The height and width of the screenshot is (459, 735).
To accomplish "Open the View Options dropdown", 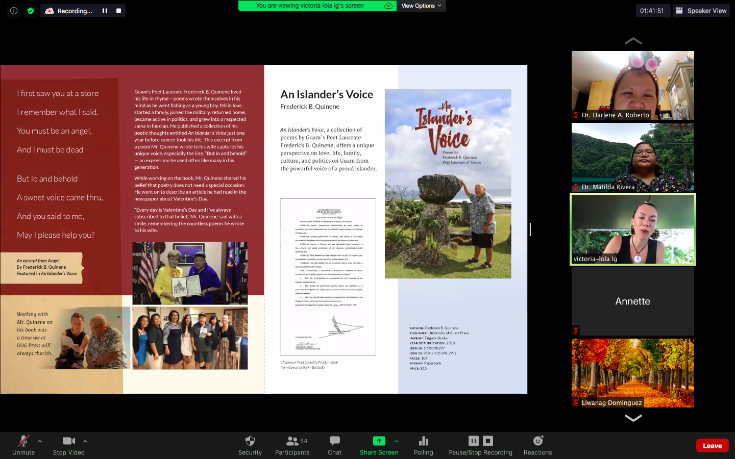I will (x=422, y=6).
